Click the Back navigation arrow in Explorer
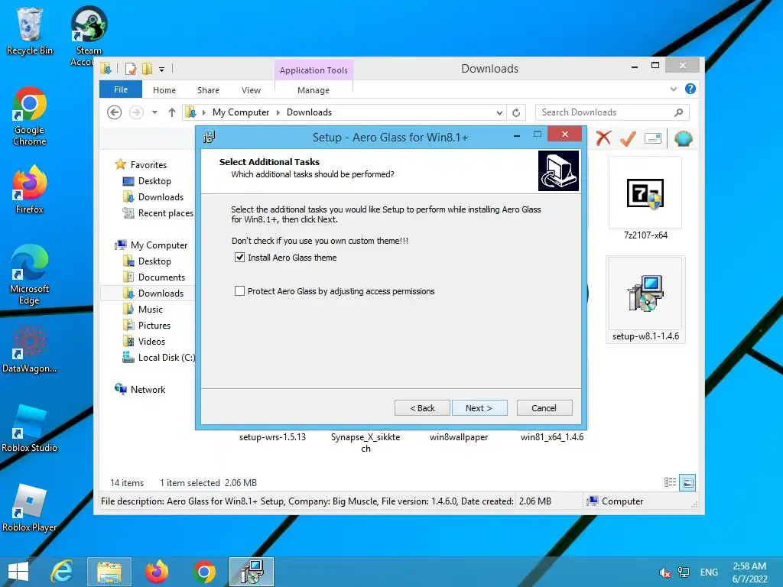783x587 pixels. (x=115, y=112)
